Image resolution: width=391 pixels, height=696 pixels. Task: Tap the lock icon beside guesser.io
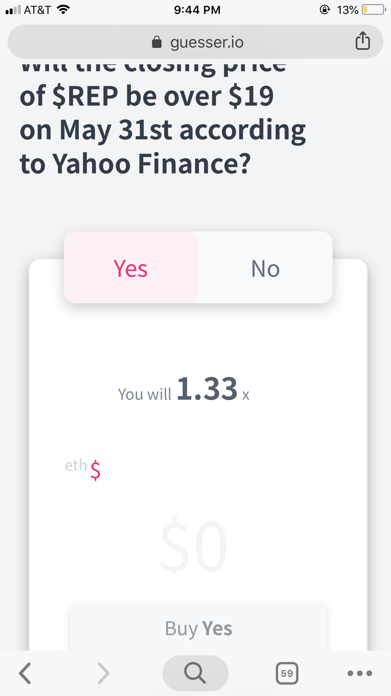click(157, 42)
